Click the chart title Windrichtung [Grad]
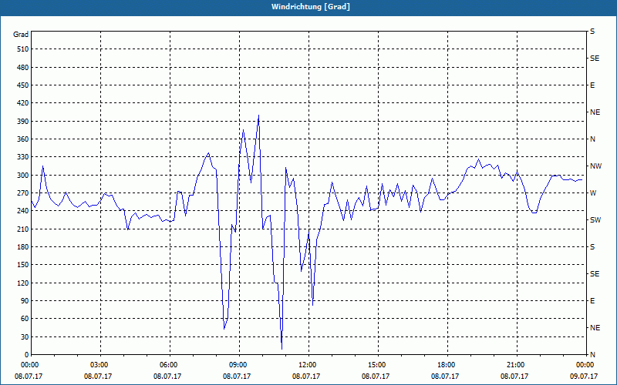Image resolution: width=617 pixels, height=385 pixels. pos(311,7)
